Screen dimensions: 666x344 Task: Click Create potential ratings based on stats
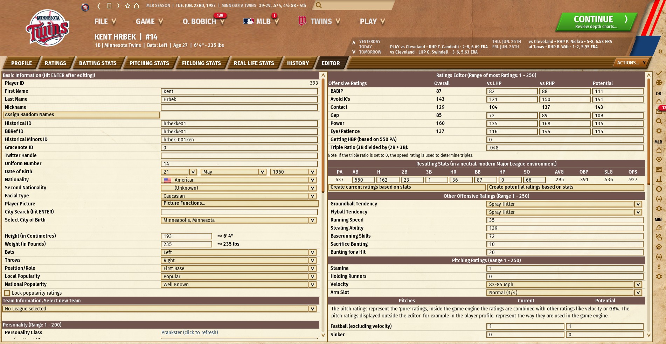click(x=566, y=187)
